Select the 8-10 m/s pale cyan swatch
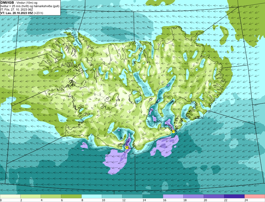Screen dimensions: 265x202 (92, 196)
